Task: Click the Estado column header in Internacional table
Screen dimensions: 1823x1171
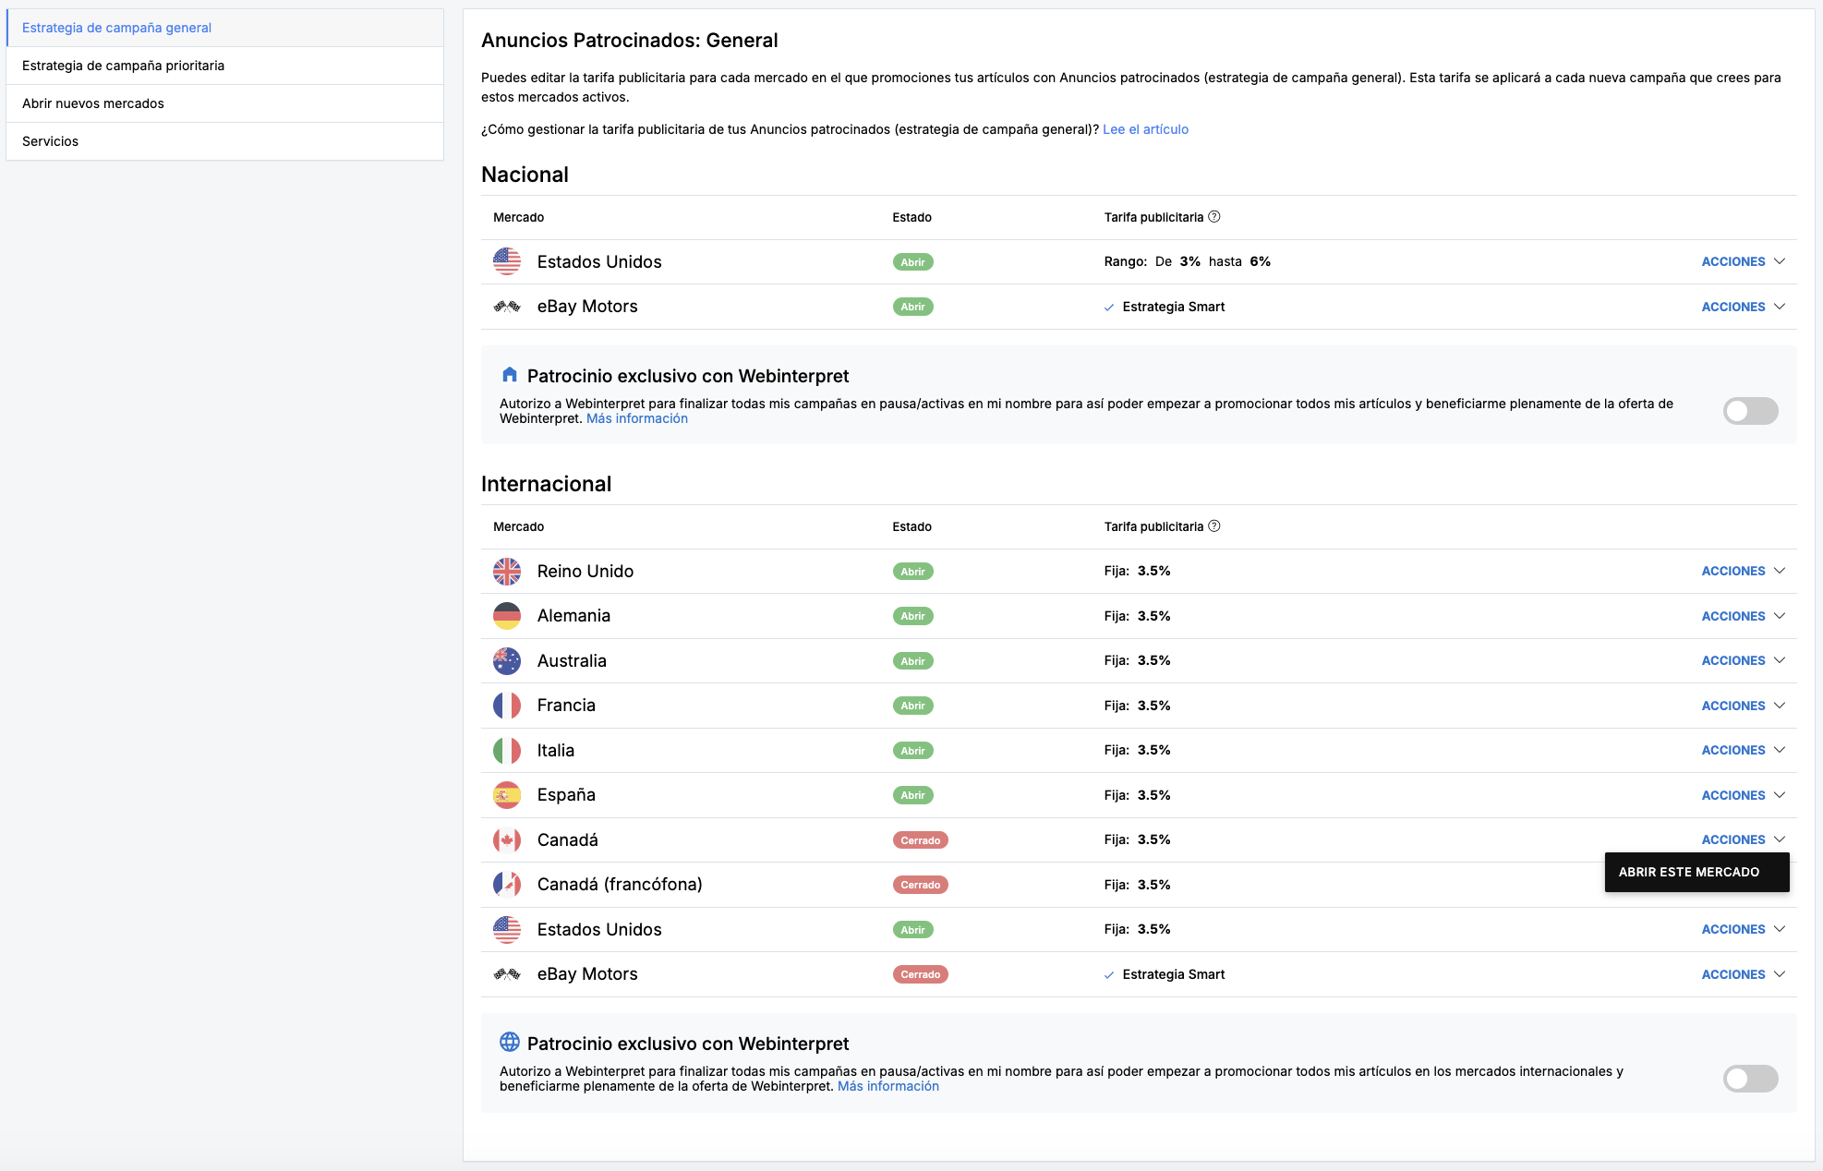Action: [x=911, y=526]
